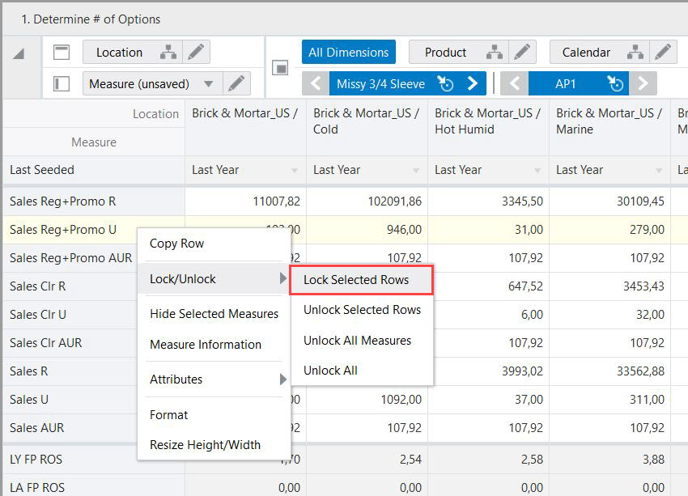Toggle the column axis layout icon
Image resolution: width=688 pixels, height=496 pixels.
(62, 52)
